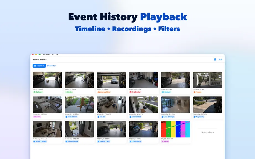Viewport: 255px width, 159px height.
Task: Click the Saliency event tag
Action: (x=38, y=92)
